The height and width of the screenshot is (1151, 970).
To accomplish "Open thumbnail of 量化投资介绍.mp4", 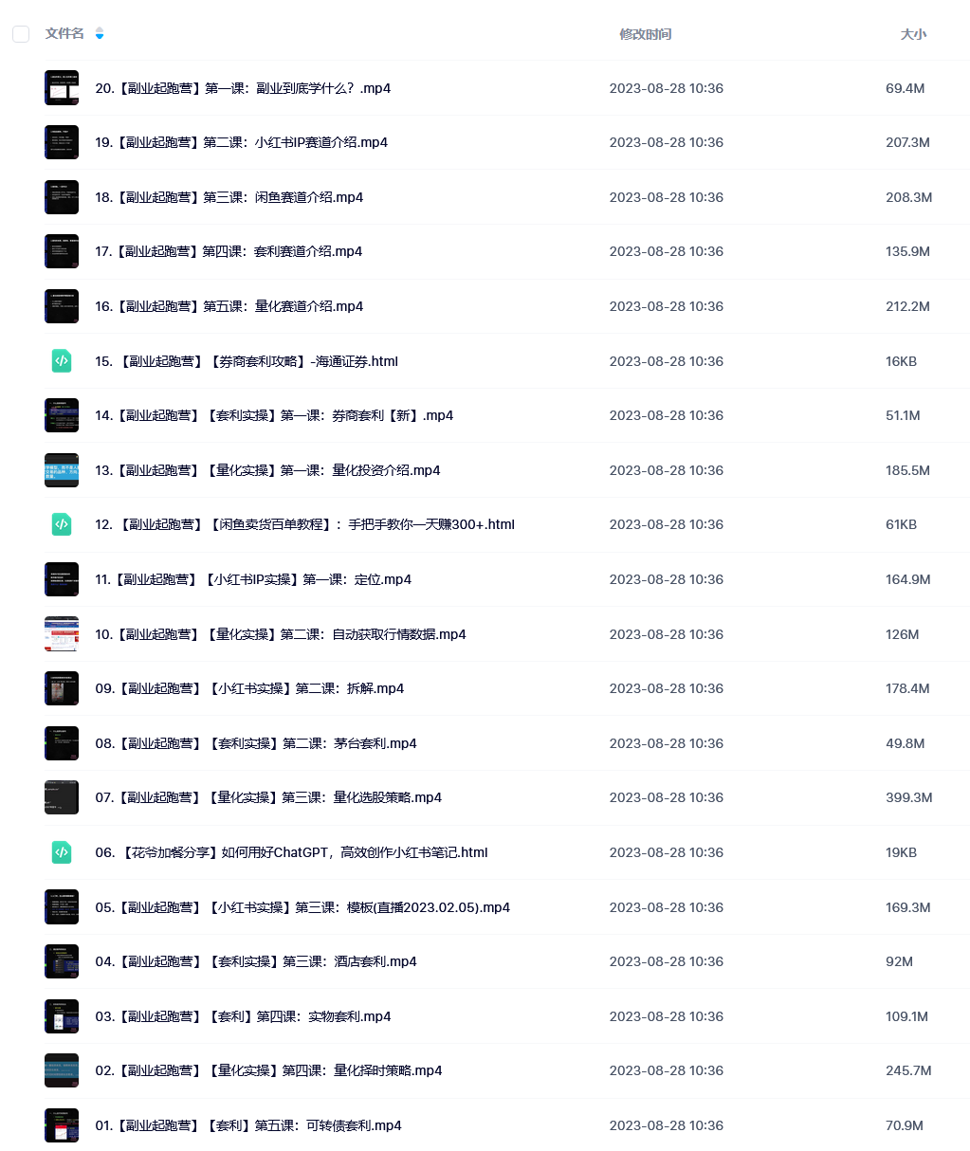I will (x=62, y=469).
